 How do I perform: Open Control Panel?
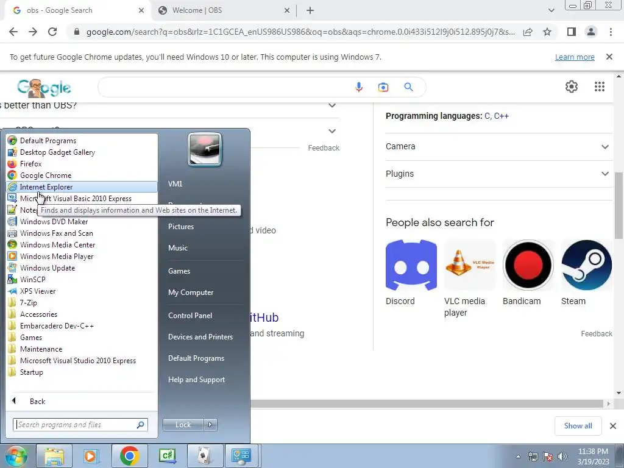190,316
